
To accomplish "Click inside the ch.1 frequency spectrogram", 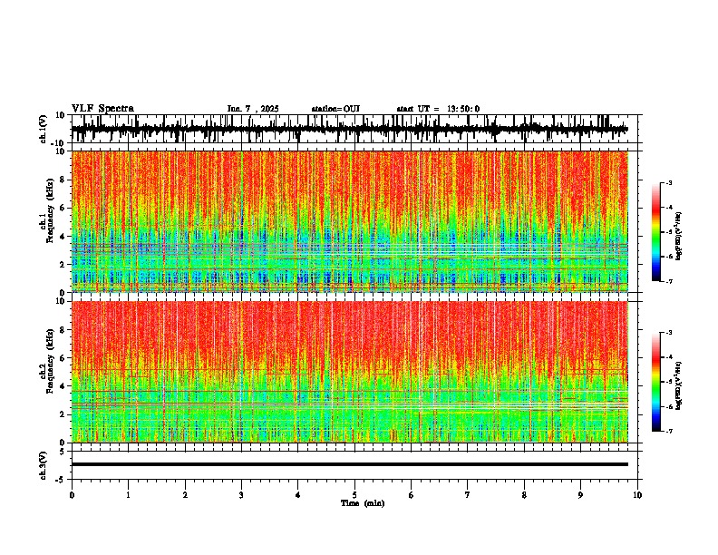I will (350, 221).
